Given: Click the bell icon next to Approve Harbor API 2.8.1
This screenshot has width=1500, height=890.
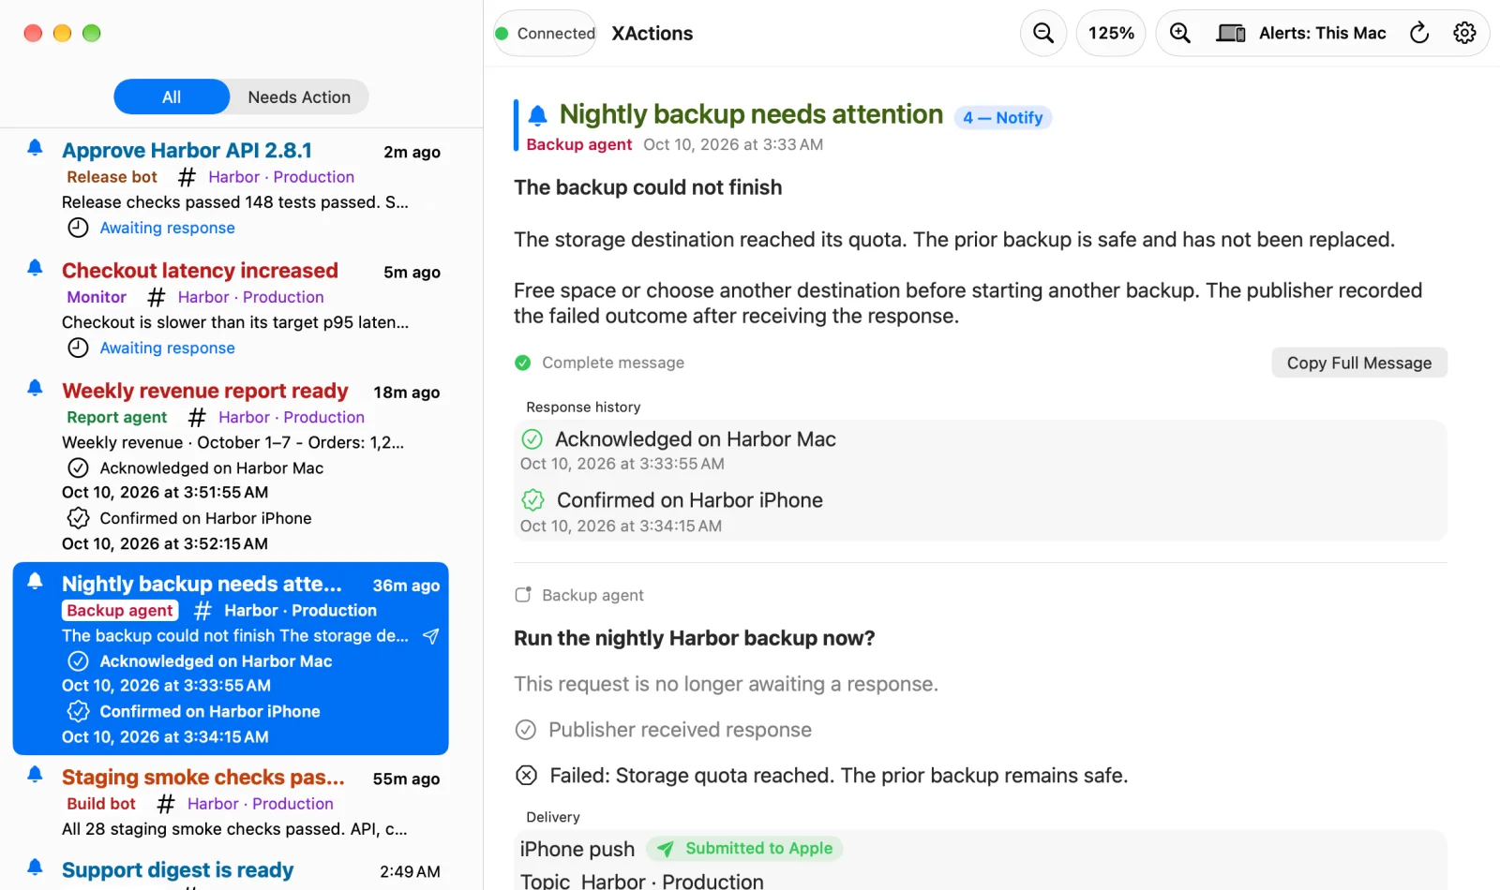Looking at the screenshot, I should [x=35, y=148].
